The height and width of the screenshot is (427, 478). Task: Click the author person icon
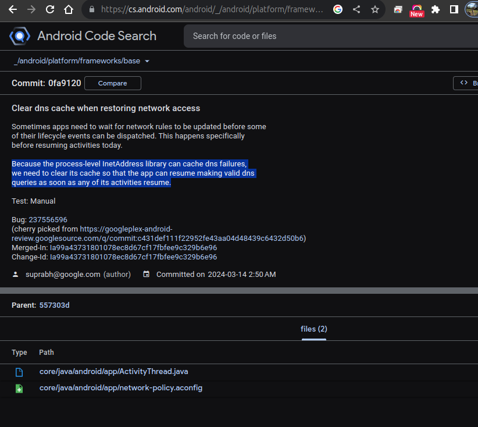(x=15, y=275)
